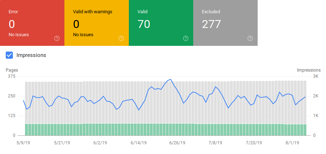326x154 pixels.
Task: Click the Excluded count number 277
Action: point(211,24)
